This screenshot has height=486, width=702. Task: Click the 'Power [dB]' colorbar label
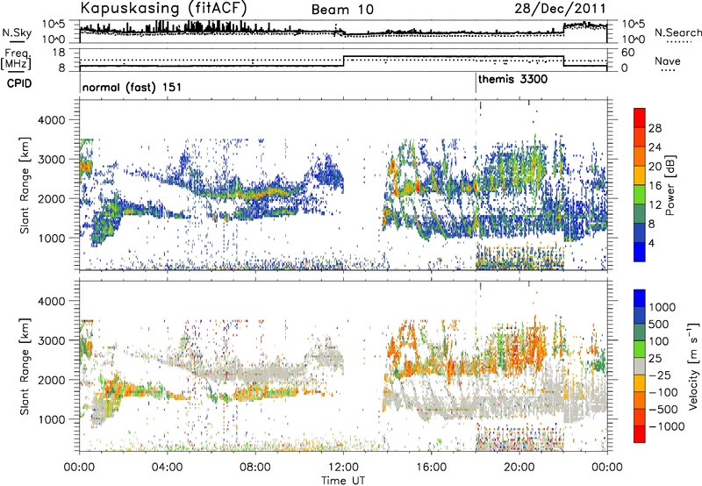tap(670, 185)
